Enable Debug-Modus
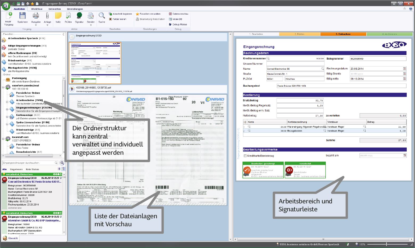This screenshot has height=248, width=415. [x=178, y=24]
